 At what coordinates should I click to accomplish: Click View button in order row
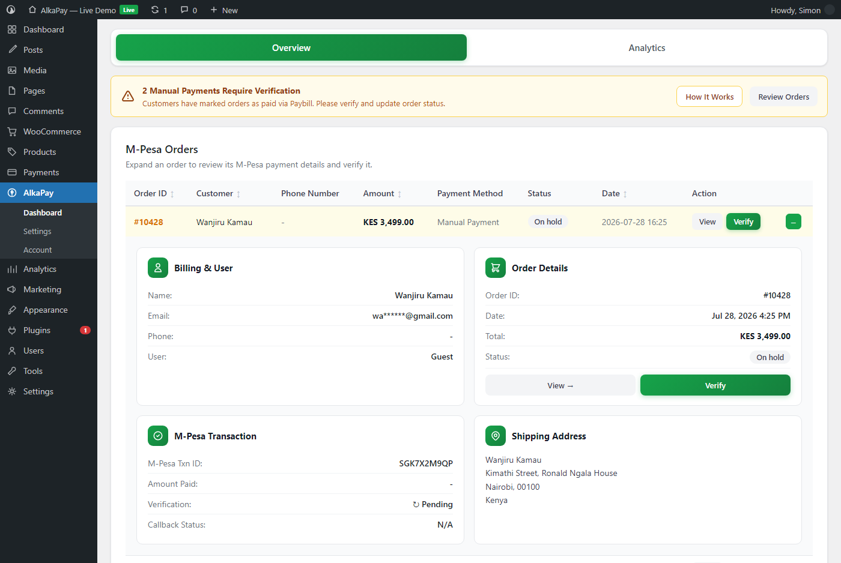coord(707,221)
